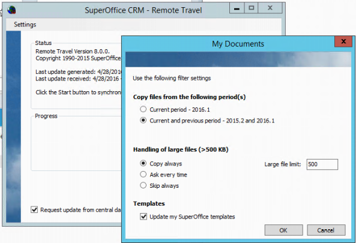Close the My Documents dialog with red X

click(x=343, y=41)
